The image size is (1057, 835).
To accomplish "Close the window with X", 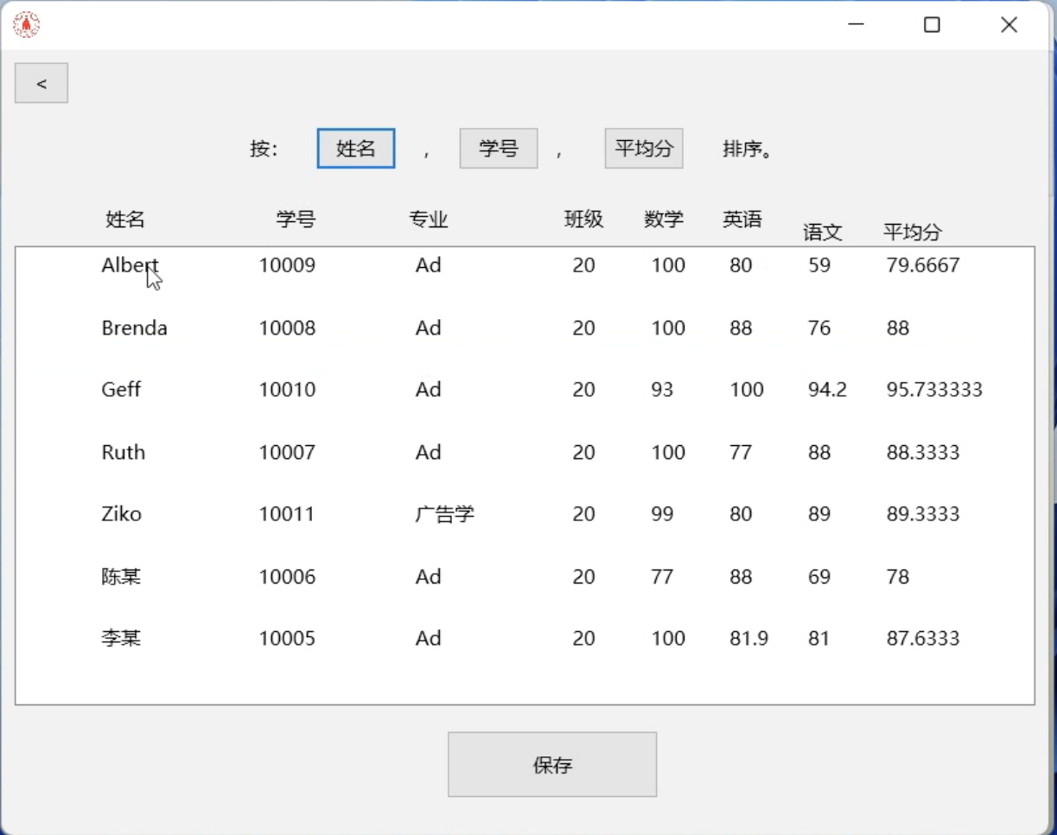I will (1009, 25).
